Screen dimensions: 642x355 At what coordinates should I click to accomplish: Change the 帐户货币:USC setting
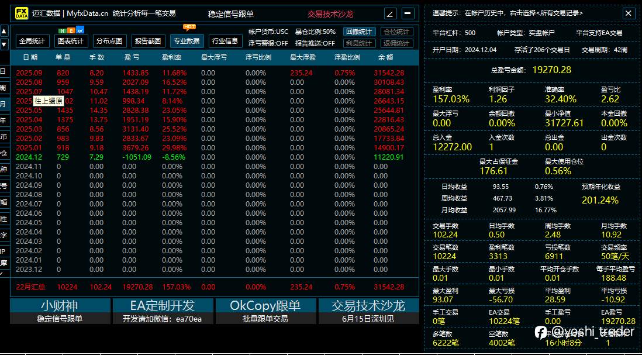268,32
